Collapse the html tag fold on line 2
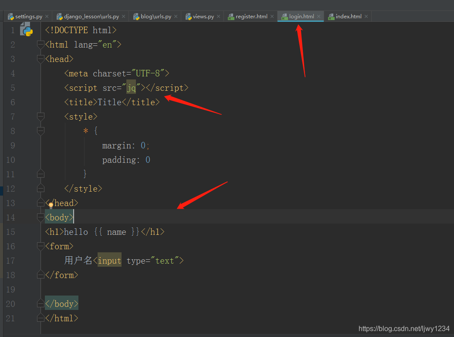This screenshot has height=337, width=454. coord(41,45)
